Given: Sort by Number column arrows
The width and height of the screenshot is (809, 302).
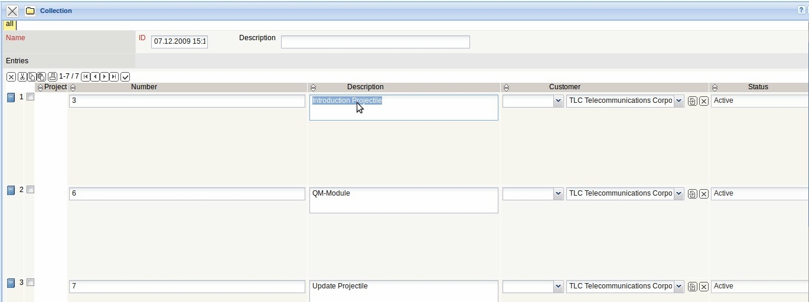Looking at the screenshot, I should tap(73, 87).
